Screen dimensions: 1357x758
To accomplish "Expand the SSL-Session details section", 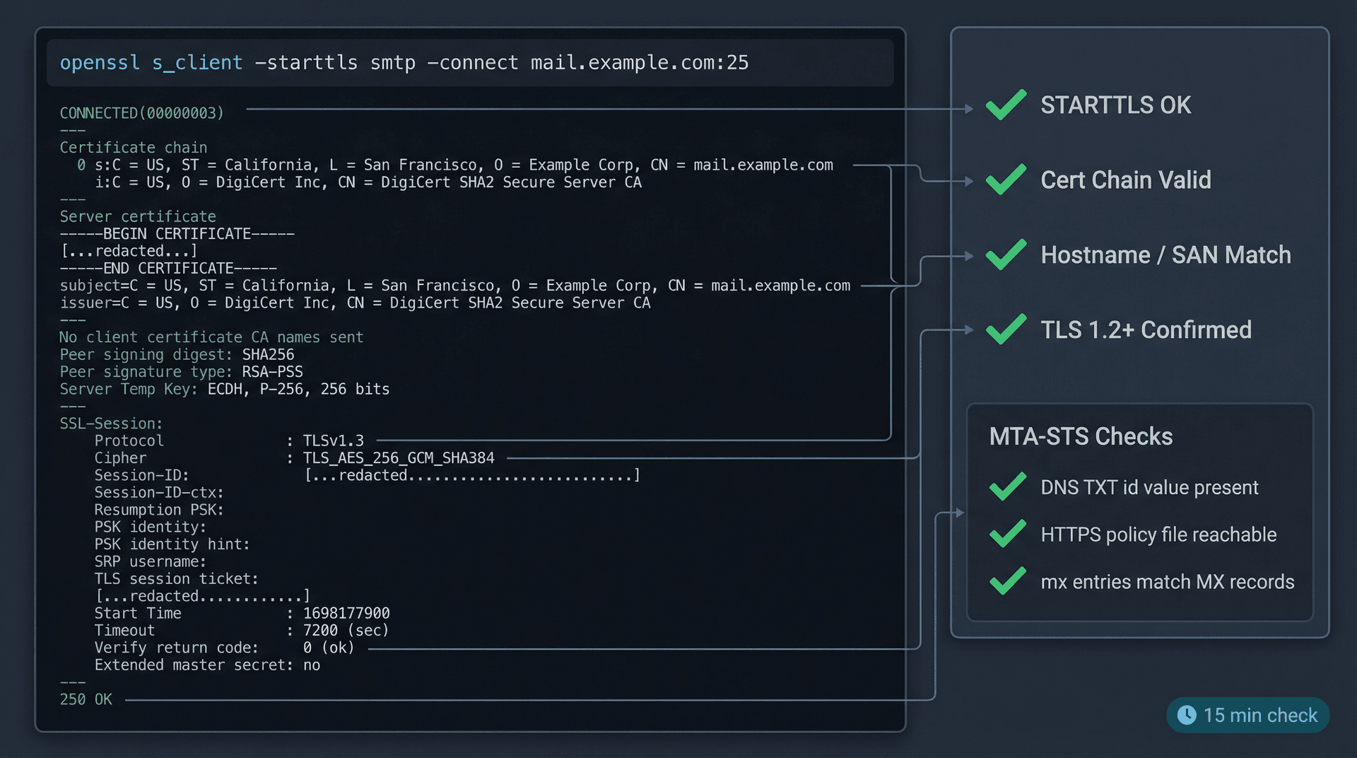I will 111,423.
